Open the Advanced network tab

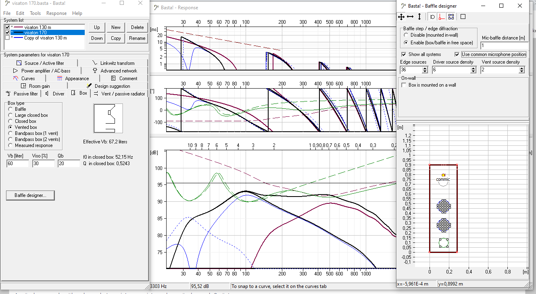coord(115,70)
